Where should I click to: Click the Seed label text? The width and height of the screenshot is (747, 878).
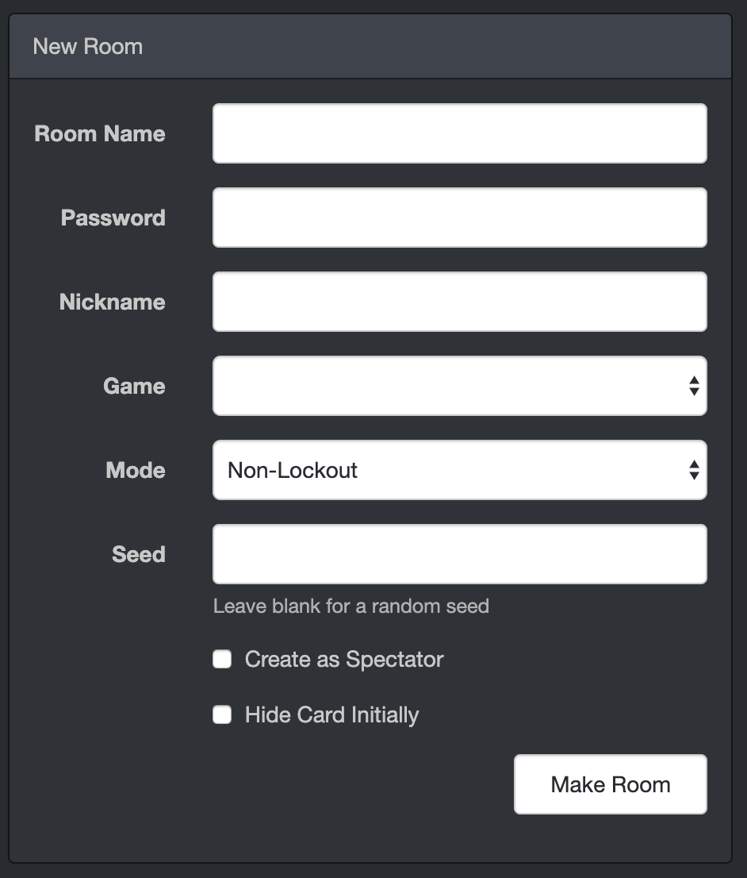coord(139,554)
